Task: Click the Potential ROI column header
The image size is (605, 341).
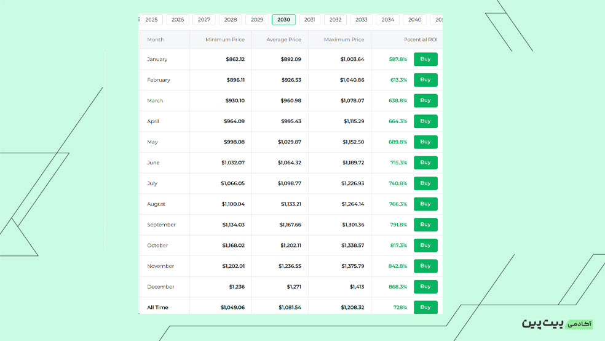Action: [420, 39]
